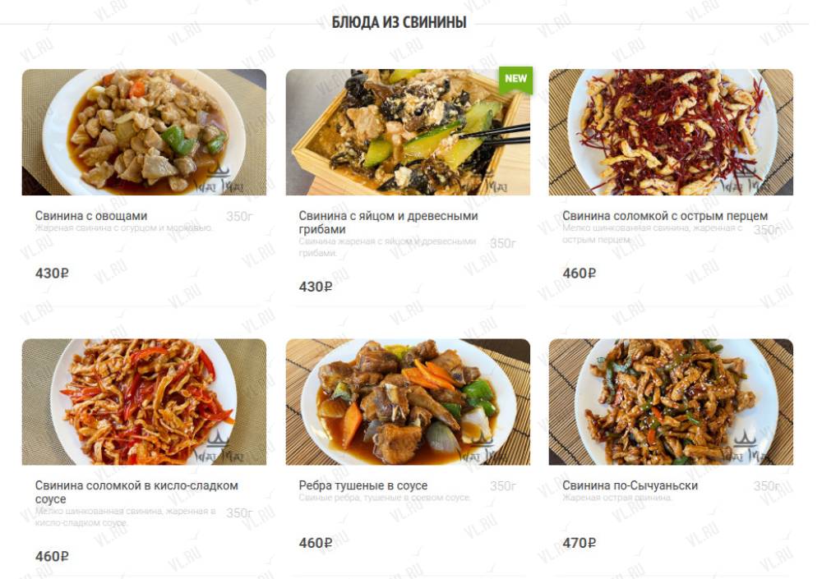Screen dimensions: 822x579
Task: Click the description Свиные ребра, тушеные в соевом соусе
Action: (385, 497)
